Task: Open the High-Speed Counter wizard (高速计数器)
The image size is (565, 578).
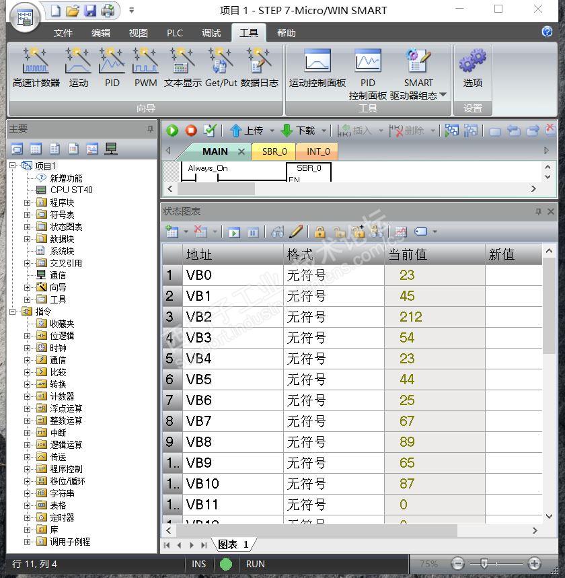Action: click(x=36, y=67)
